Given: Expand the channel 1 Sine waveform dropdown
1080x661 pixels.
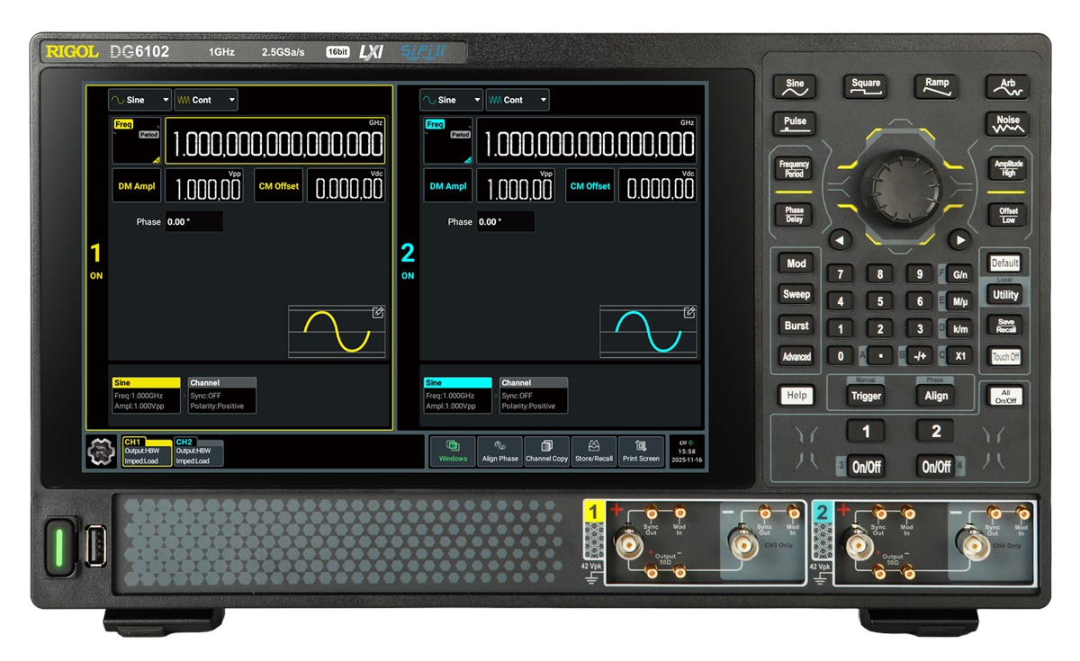Looking at the screenshot, I should (139, 100).
